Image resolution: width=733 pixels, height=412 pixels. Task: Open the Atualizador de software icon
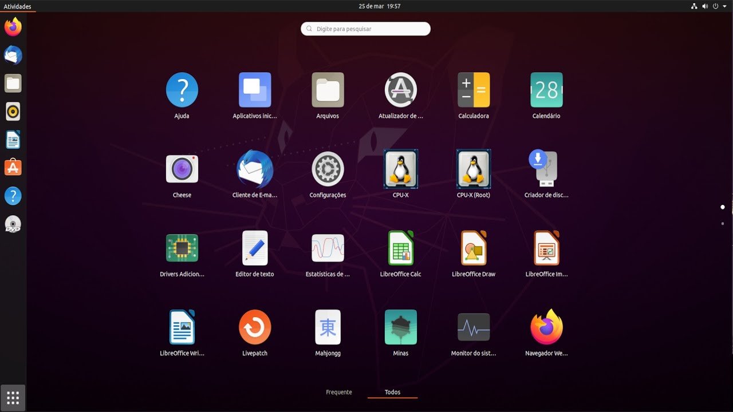(x=401, y=90)
